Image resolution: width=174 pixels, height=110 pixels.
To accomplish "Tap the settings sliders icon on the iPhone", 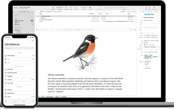I will coord(33,101).
